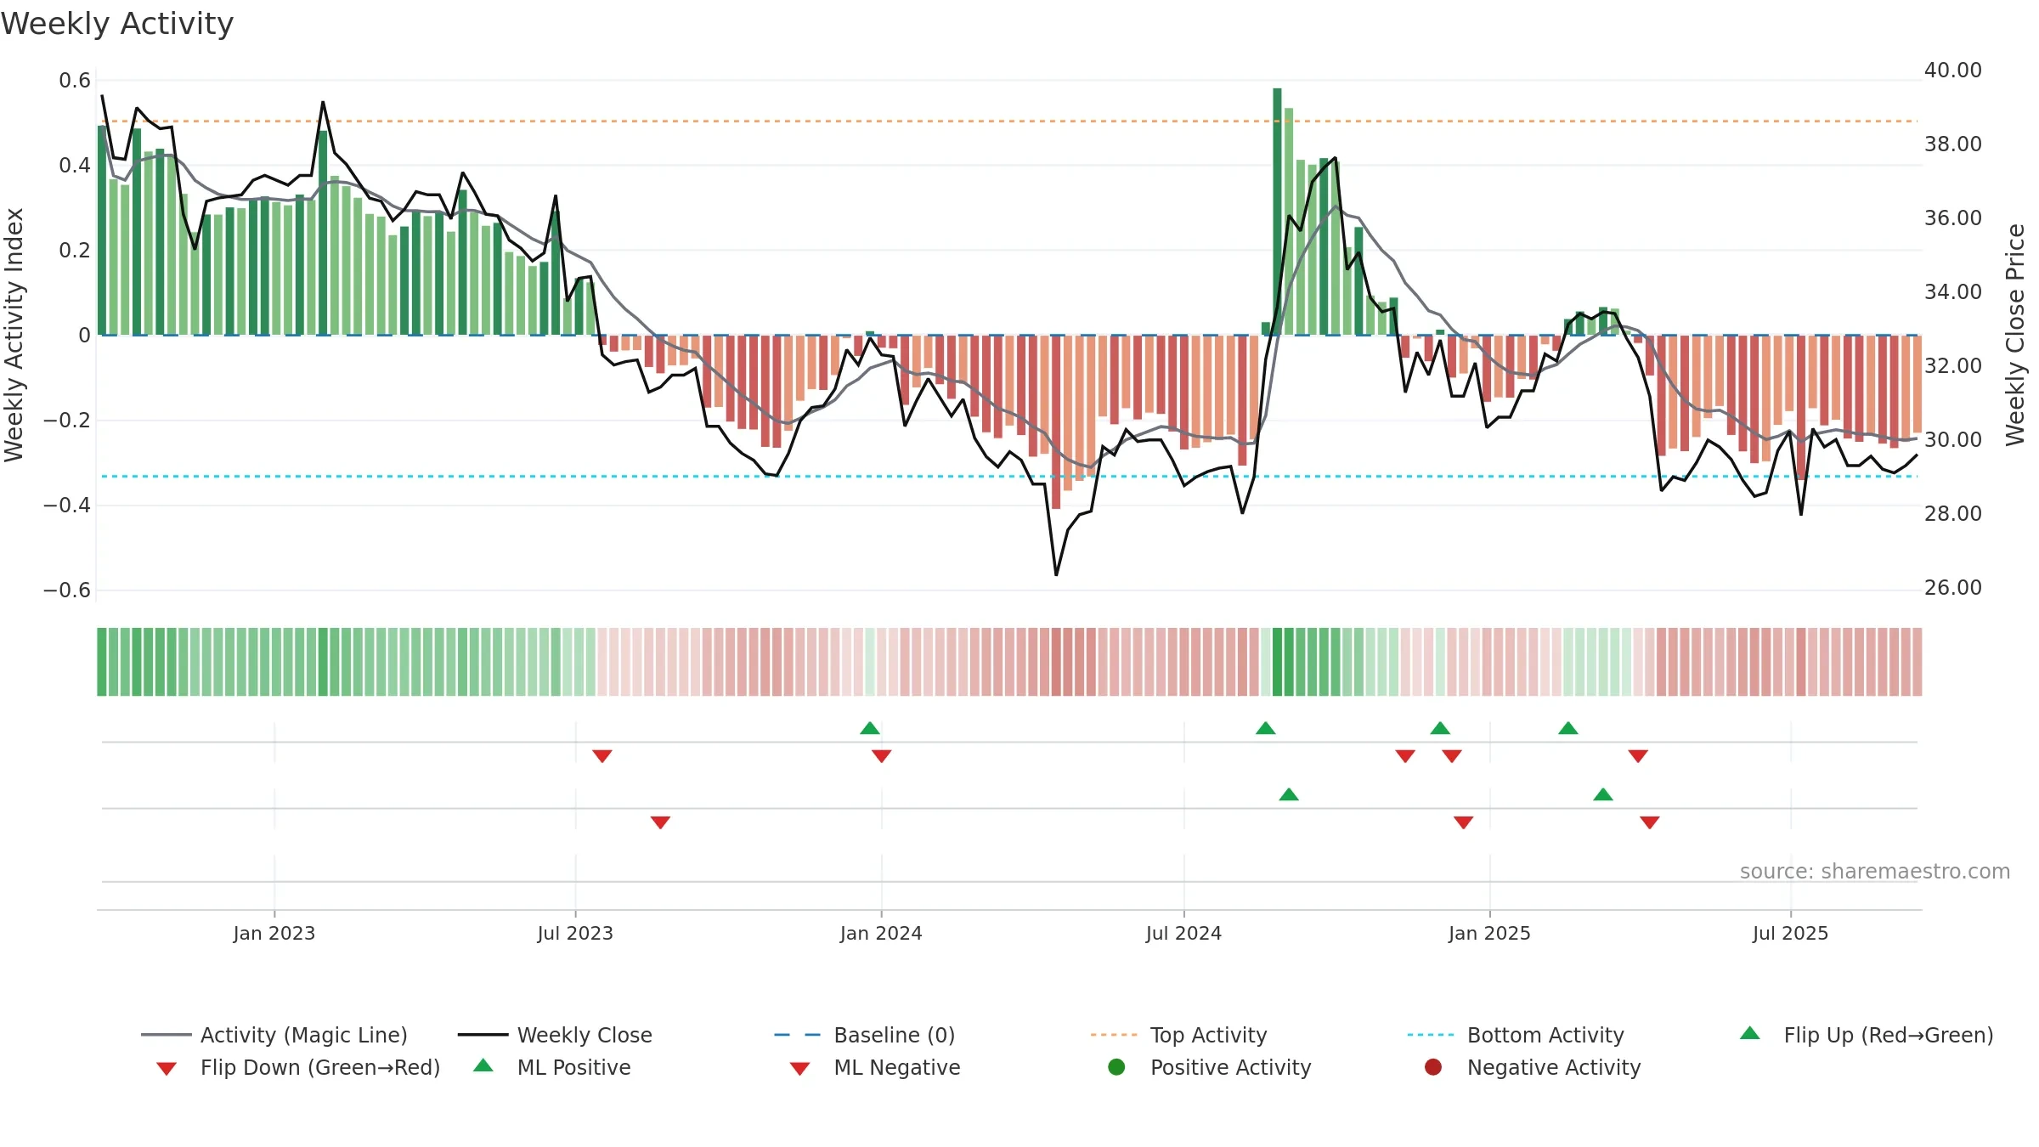This screenshot has height=1147, width=2039.
Task: Click the tallest green bar after Jul 2024
Action: coord(1277,211)
